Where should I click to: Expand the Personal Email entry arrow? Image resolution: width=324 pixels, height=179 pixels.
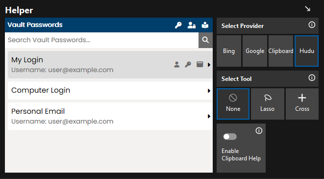pos(209,116)
